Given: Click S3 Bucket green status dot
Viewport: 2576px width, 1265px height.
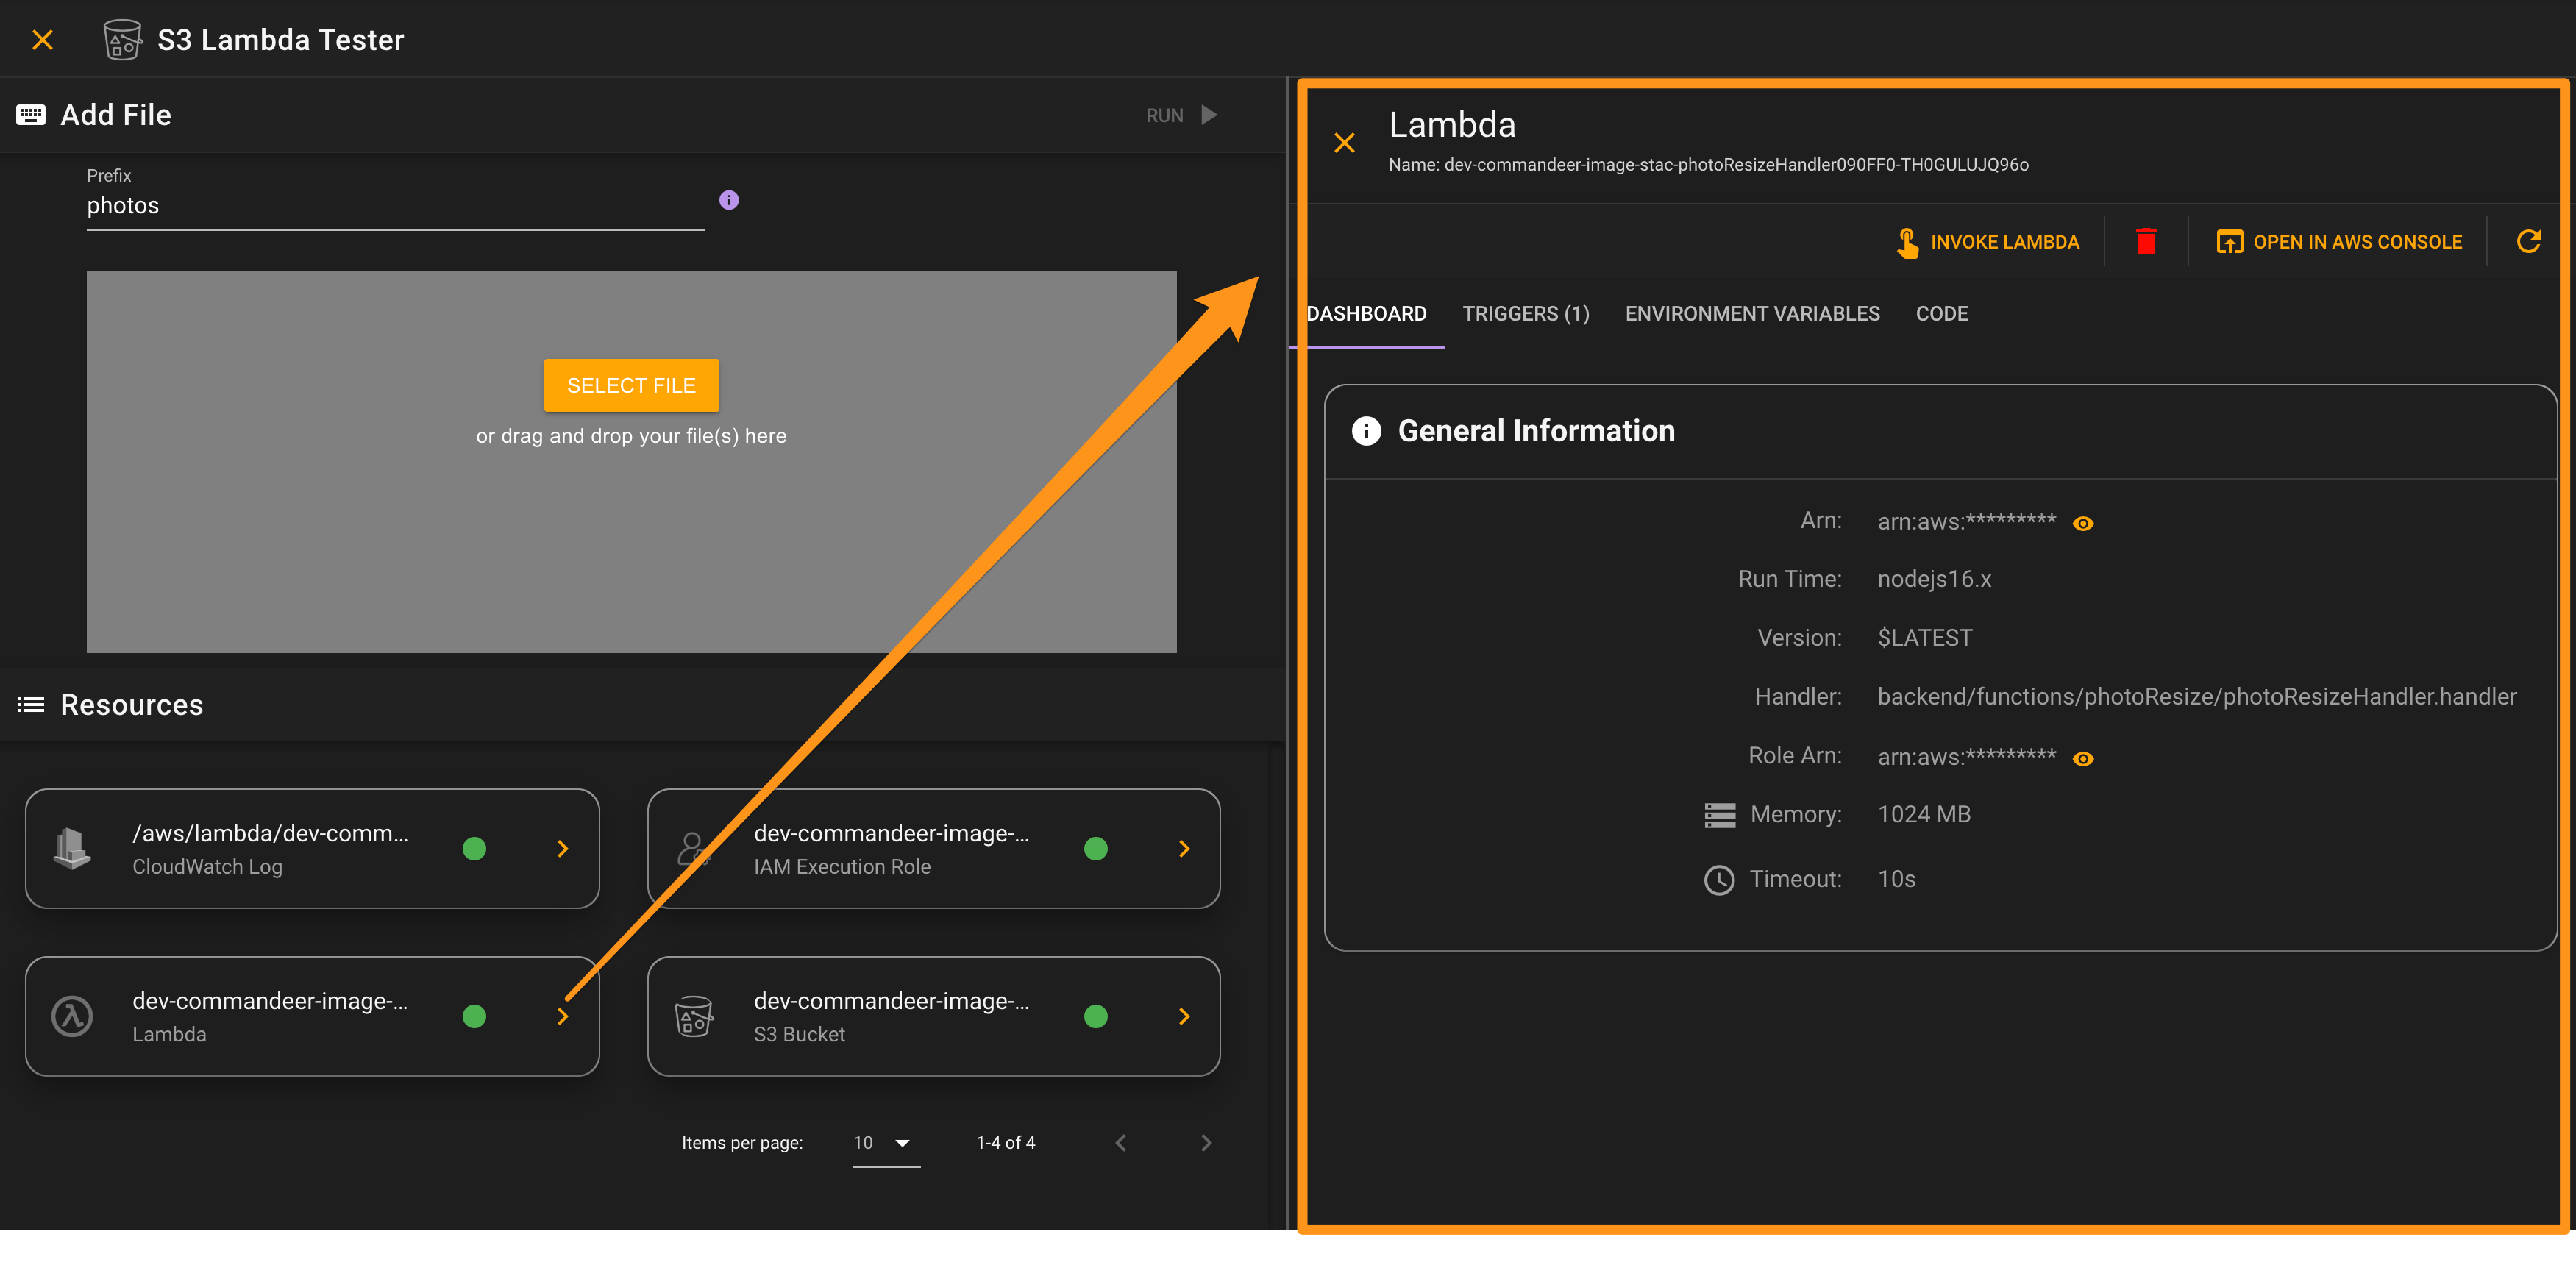Looking at the screenshot, I should 1096,1016.
